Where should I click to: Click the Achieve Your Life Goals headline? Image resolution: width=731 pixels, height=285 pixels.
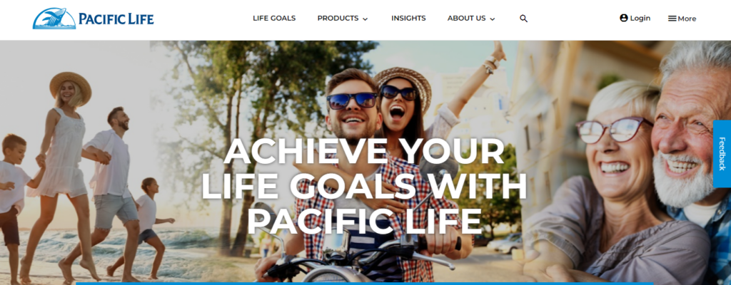tap(364, 187)
